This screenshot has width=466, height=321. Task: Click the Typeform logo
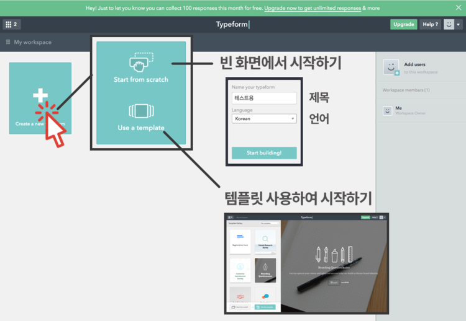(x=233, y=24)
